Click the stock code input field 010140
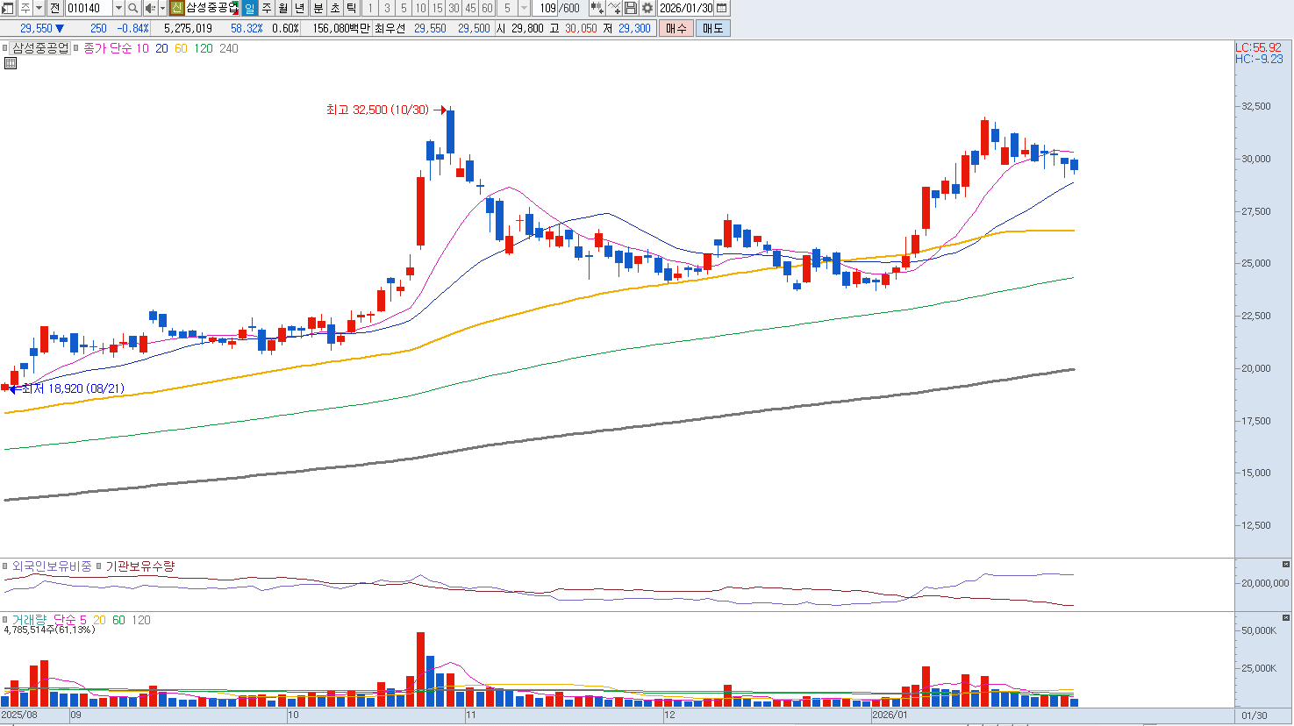 pyautogui.click(x=89, y=8)
